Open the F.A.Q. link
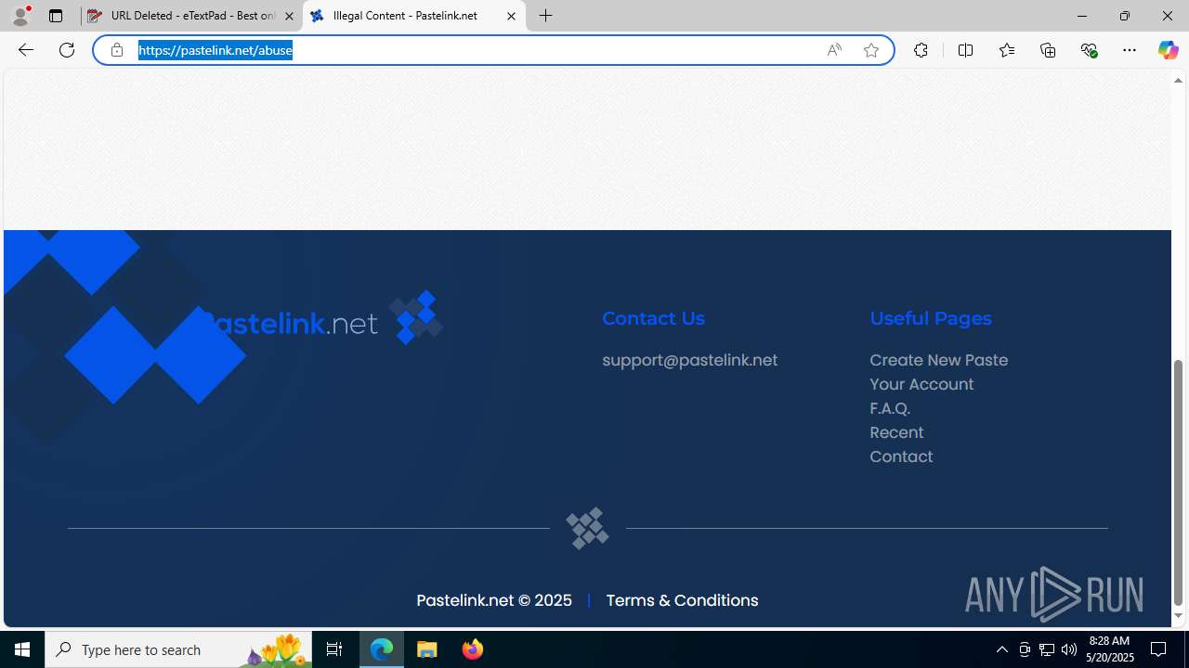 890,408
